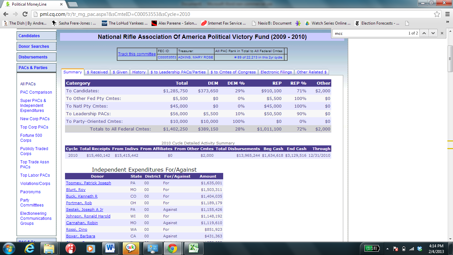Viewport: 453px width, 255px height.
Task: Open Google Talk from taskbar
Action: [x=131, y=248]
